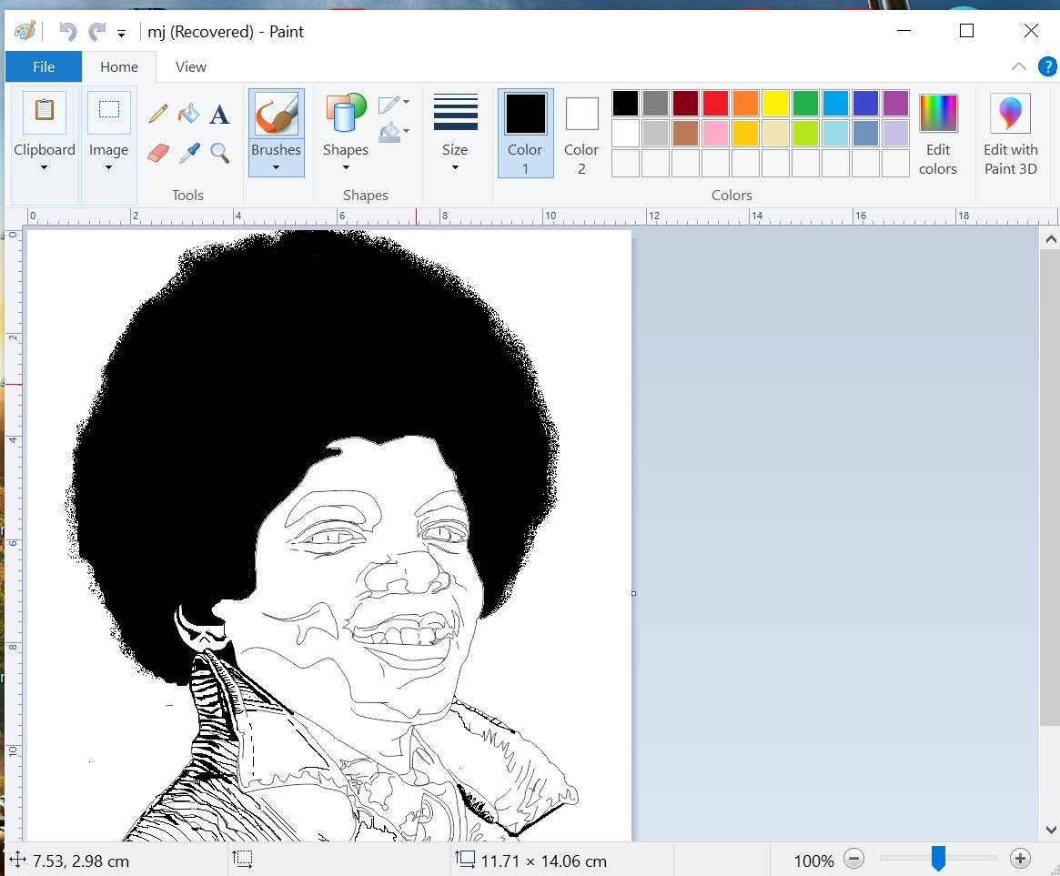Pick the turquoise blue color swatch
Screen dimensions: 1060x876
[x=835, y=104]
